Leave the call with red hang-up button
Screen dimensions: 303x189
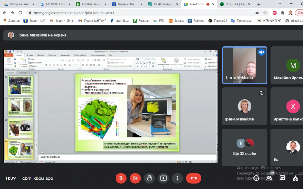194,178
